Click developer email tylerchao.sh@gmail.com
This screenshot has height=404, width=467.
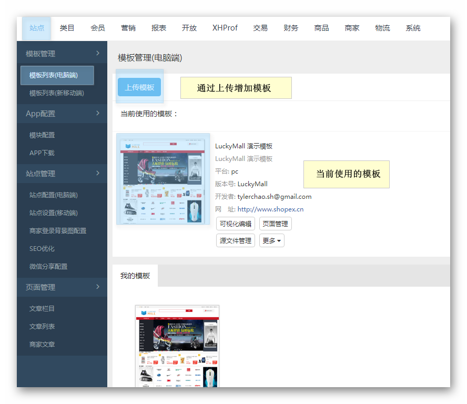(275, 197)
